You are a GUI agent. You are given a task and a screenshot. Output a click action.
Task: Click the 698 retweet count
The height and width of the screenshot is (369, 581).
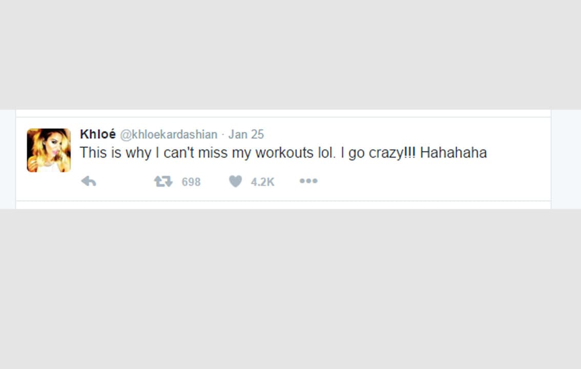(x=191, y=182)
